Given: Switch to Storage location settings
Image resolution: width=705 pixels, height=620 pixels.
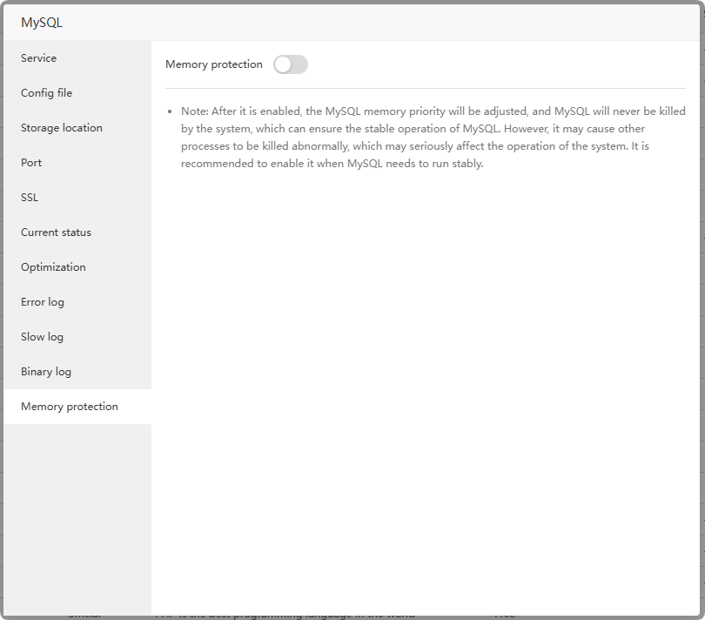Looking at the screenshot, I should coord(77,128).
